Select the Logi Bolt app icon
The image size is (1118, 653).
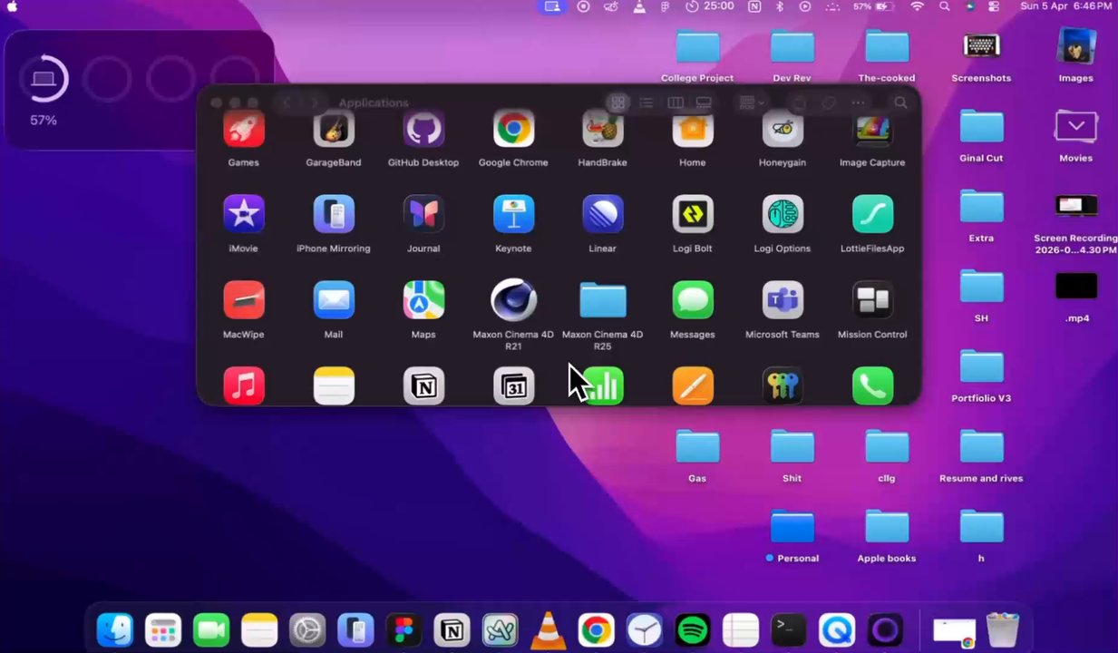(693, 215)
